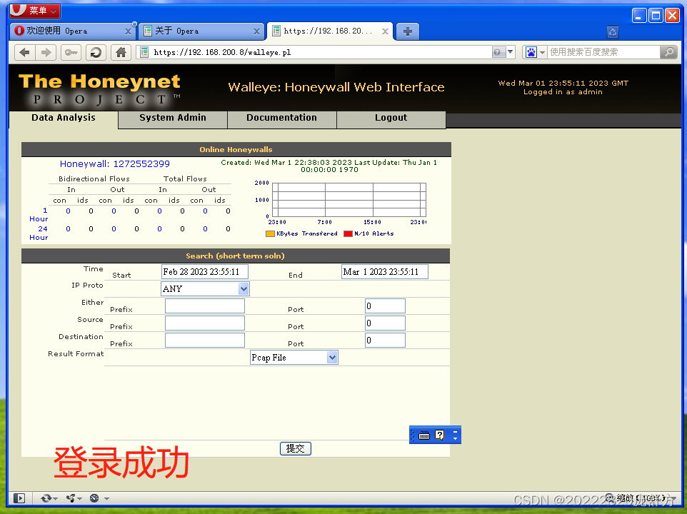
Task: Expand the address bar dropdown arrow
Action: tap(510, 52)
